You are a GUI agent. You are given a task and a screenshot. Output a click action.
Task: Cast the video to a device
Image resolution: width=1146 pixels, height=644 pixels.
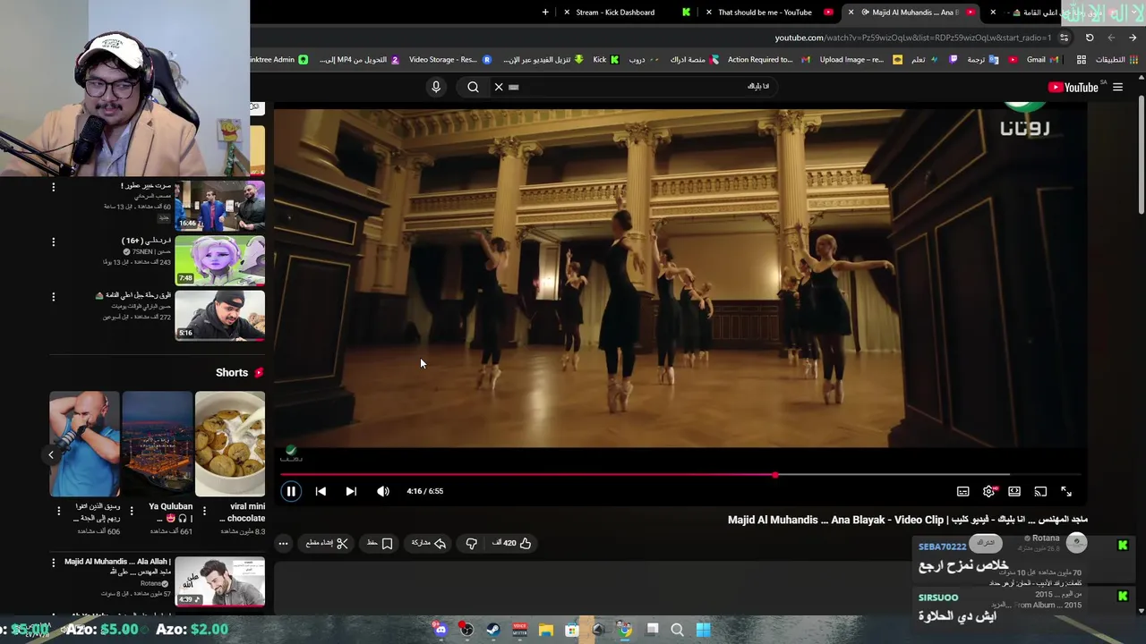click(x=1040, y=491)
